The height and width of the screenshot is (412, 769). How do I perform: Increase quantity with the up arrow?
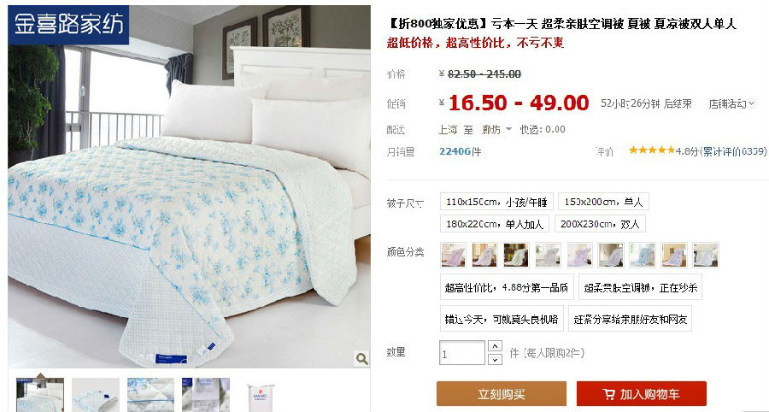point(496,346)
